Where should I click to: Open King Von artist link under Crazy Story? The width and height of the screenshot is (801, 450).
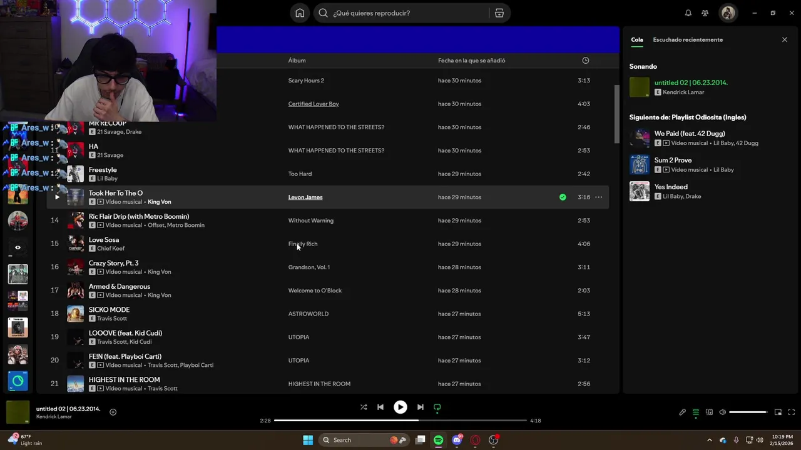(159, 272)
